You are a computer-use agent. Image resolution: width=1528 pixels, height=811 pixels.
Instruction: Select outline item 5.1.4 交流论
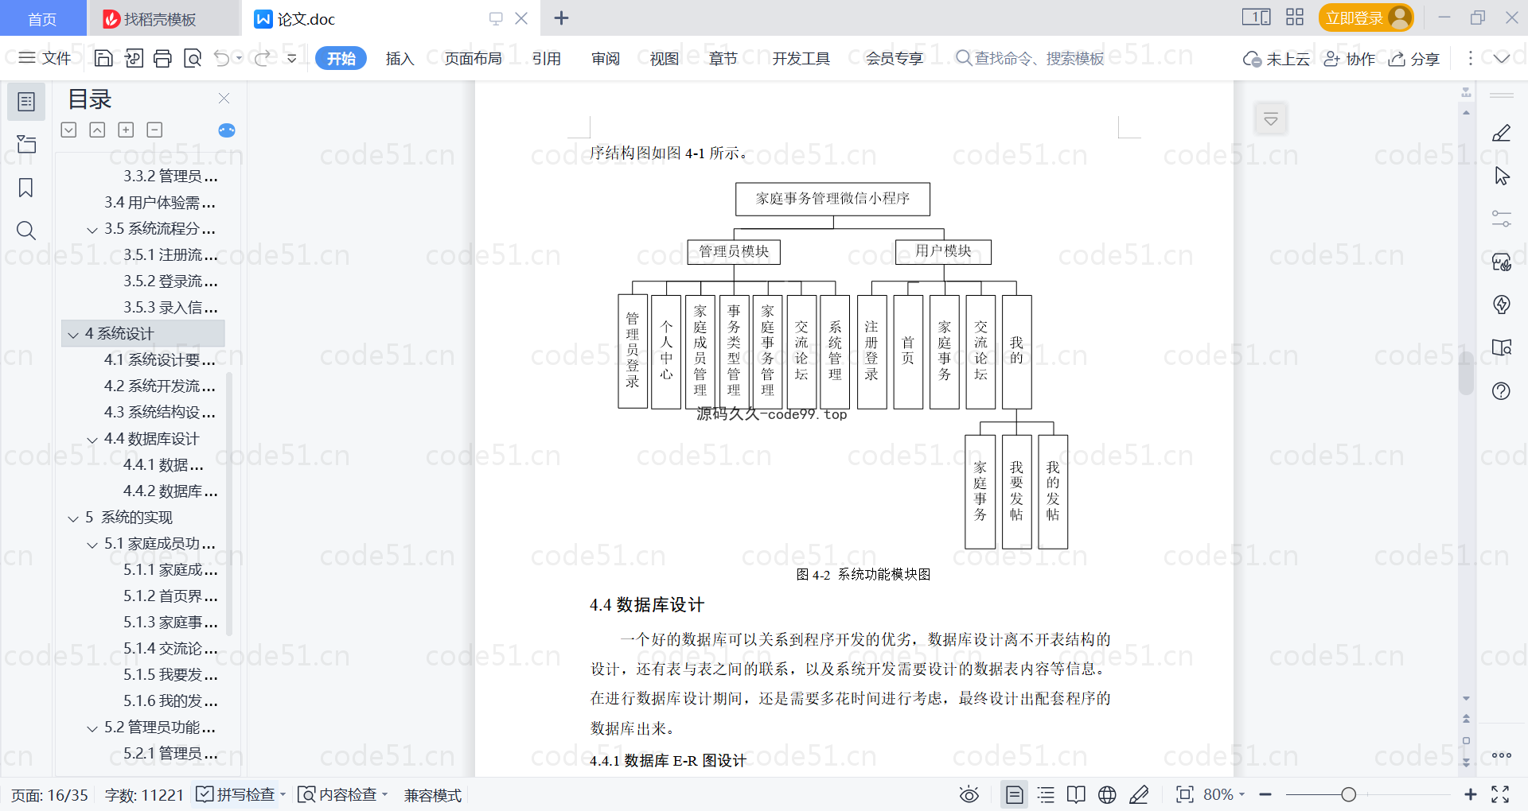click(x=170, y=649)
